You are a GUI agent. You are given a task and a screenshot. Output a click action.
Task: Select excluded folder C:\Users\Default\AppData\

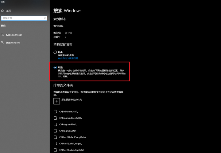(x=72, y=137)
